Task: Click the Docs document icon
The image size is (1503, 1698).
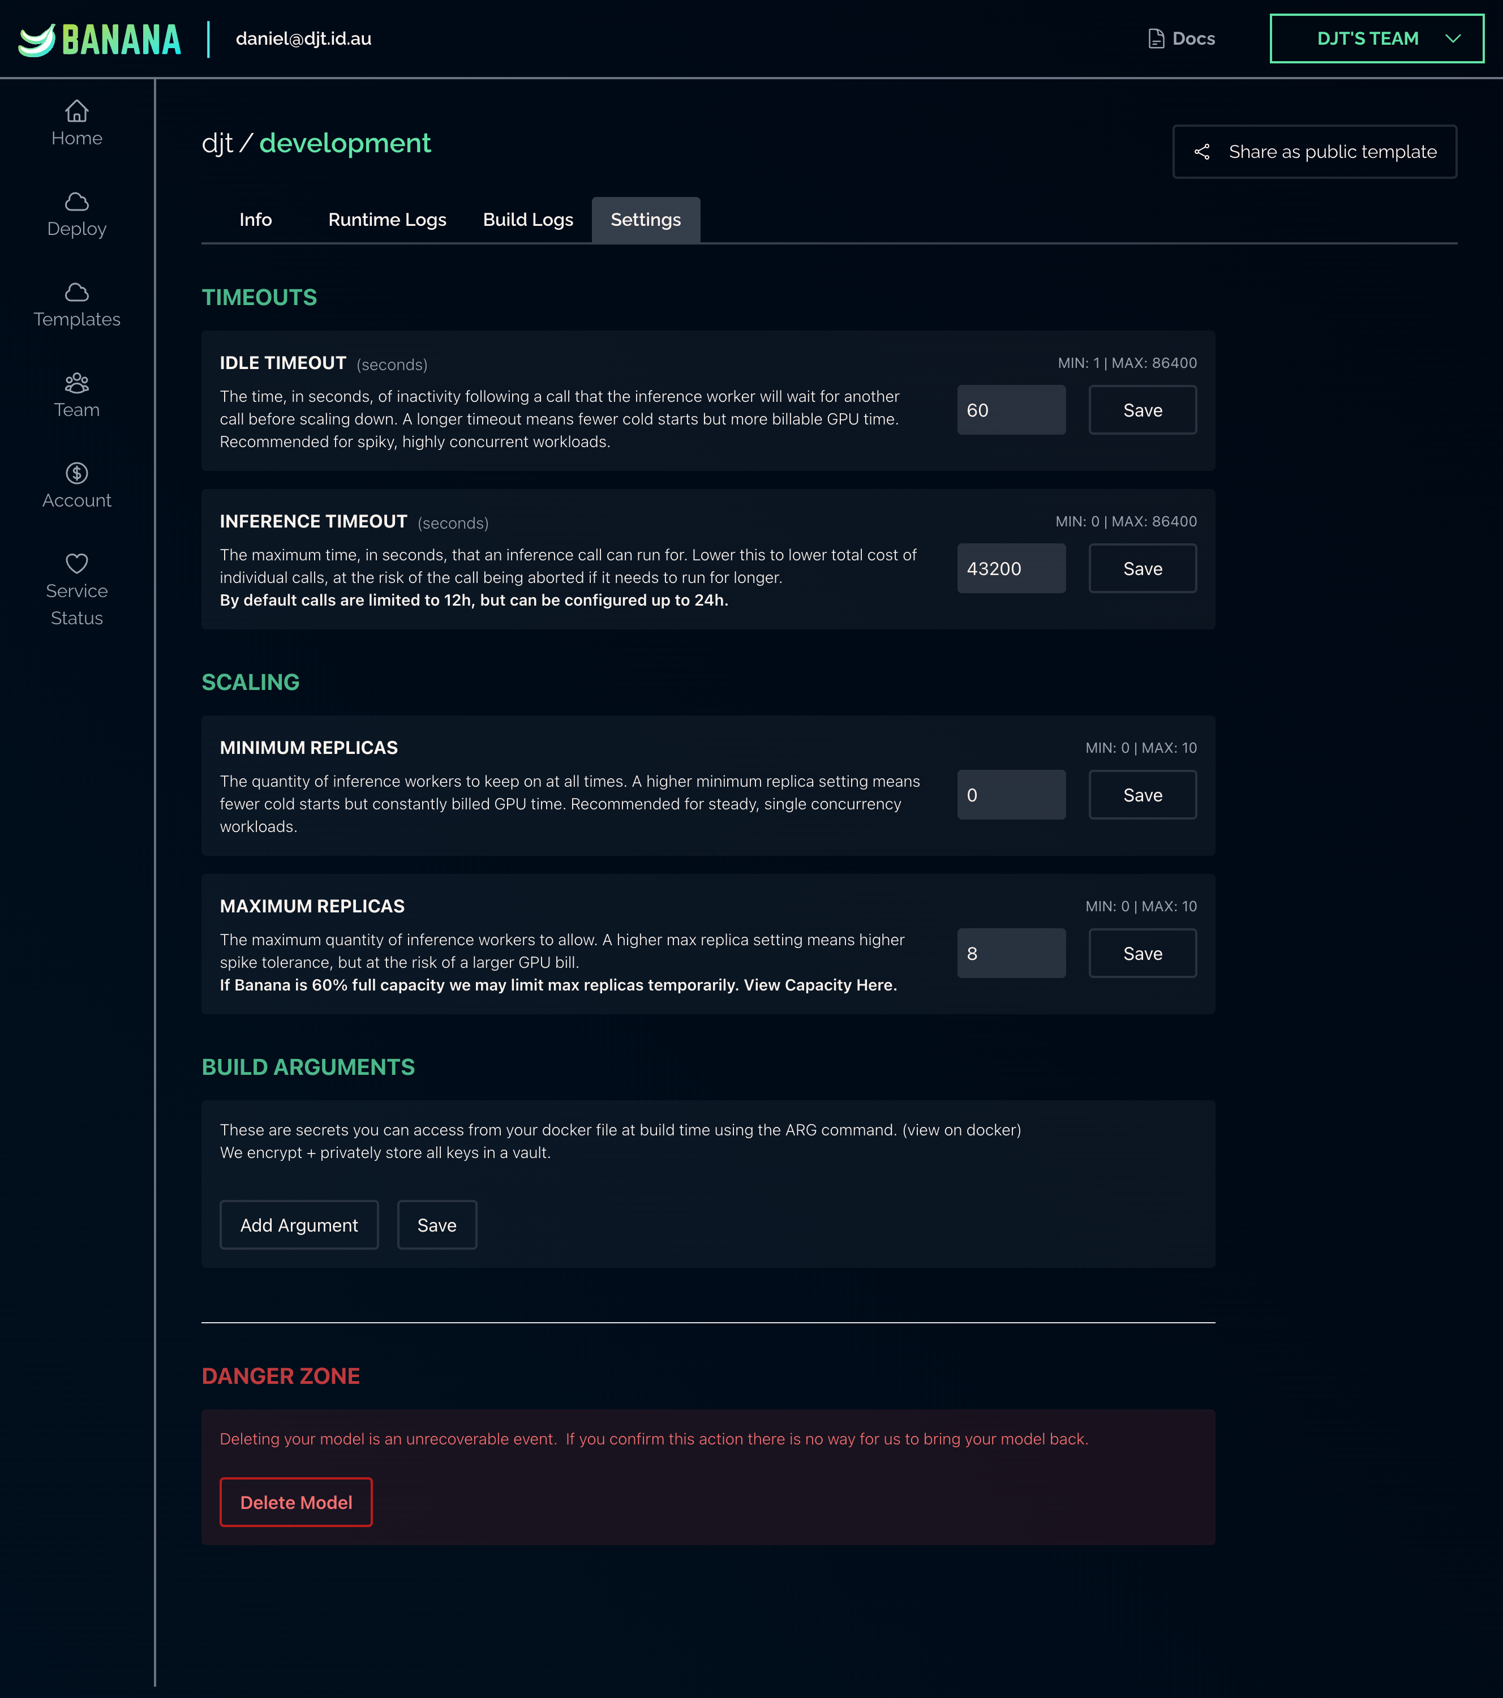Action: 1156,39
